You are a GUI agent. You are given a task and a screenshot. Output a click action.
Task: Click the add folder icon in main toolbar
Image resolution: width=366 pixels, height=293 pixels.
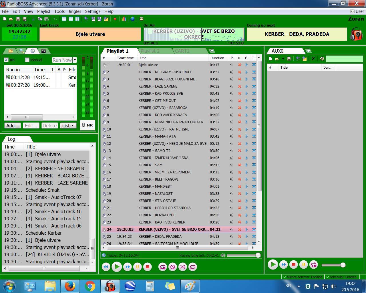pos(106,19)
